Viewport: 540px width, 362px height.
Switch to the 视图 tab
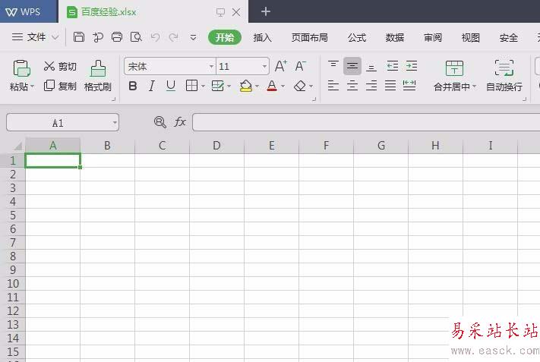[470, 37]
